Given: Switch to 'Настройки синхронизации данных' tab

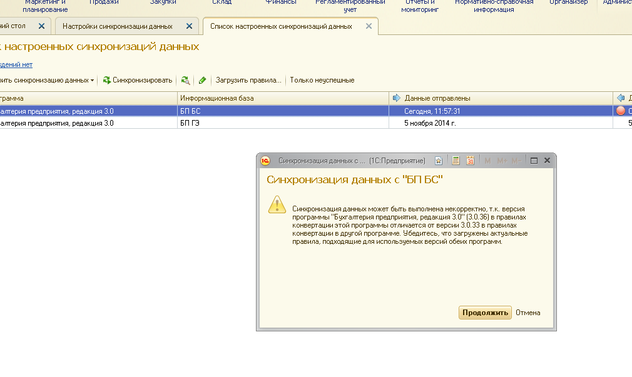Looking at the screenshot, I should (x=118, y=26).
